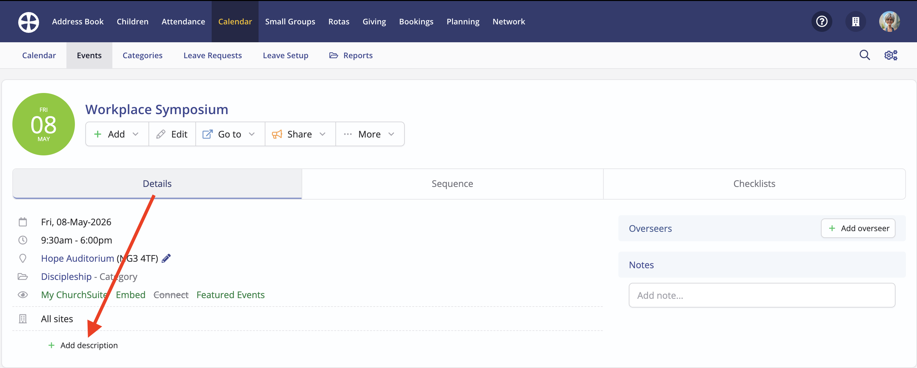The width and height of the screenshot is (917, 368).
Task: Open the Bookings module
Action: click(416, 22)
